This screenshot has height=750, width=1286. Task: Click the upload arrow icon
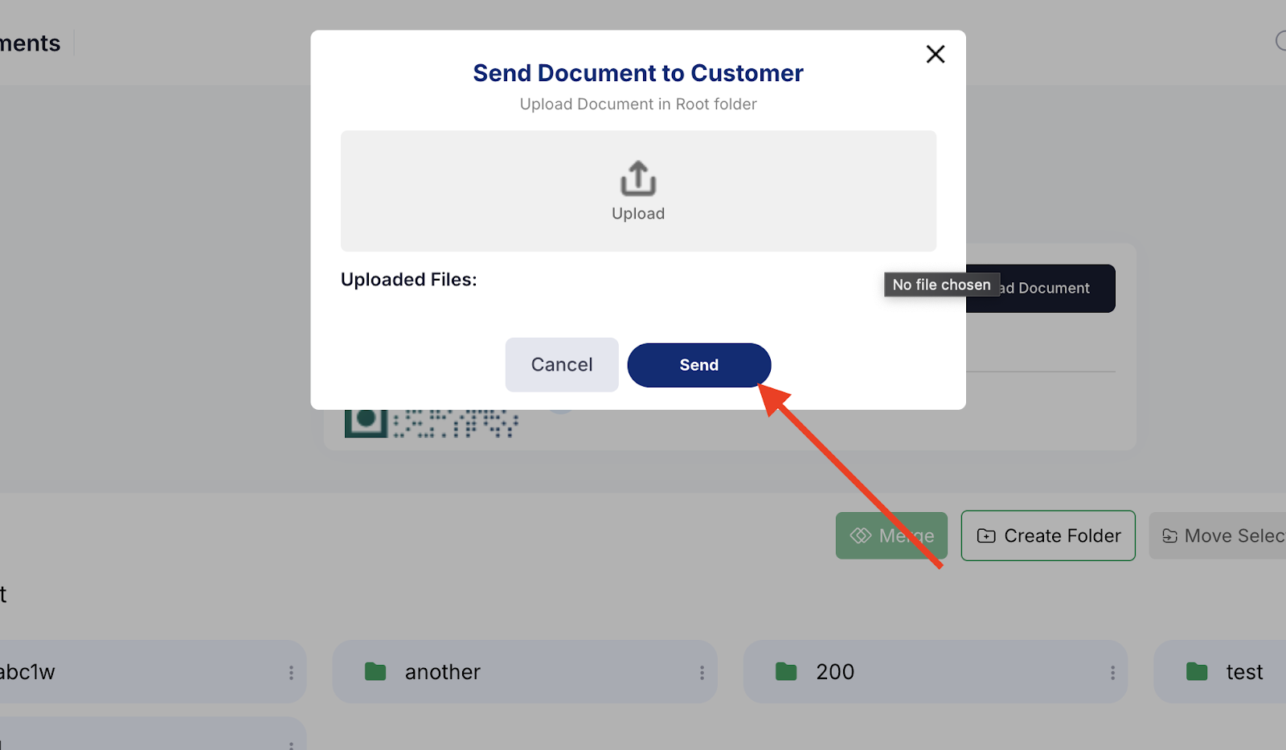(x=638, y=178)
